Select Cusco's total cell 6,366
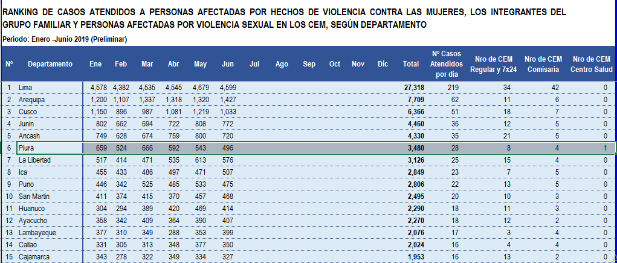This screenshot has width=617, height=263. tap(416, 111)
